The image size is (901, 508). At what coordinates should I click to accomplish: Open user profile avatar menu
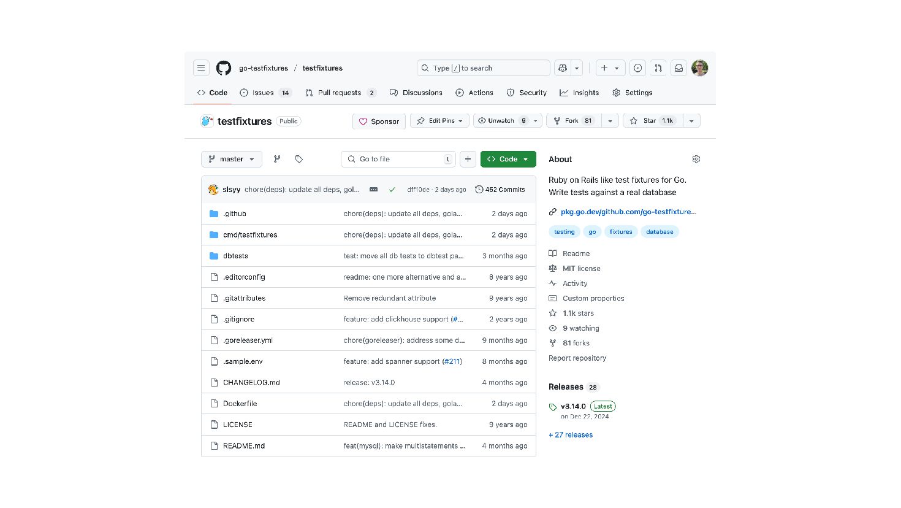pos(700,68)
